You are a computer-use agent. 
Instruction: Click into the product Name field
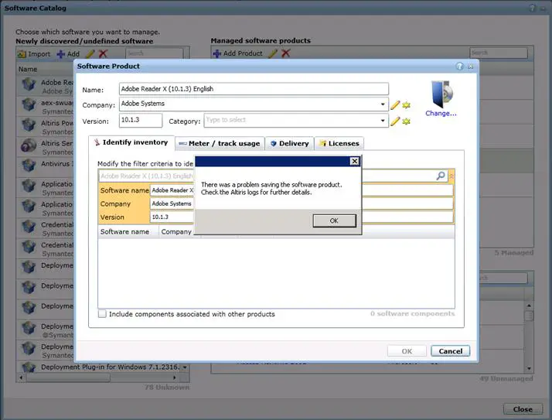[254, 89]
